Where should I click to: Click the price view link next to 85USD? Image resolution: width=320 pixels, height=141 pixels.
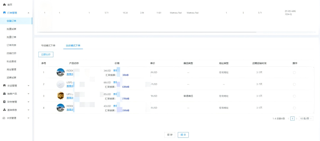[x=115, y=94]
